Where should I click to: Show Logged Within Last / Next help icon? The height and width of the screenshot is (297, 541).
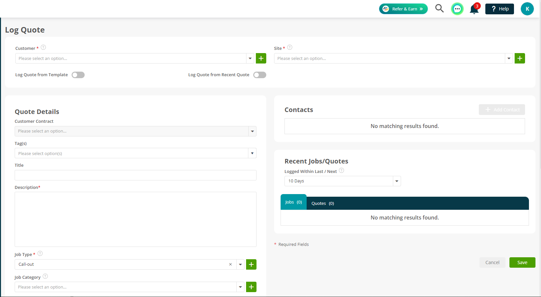(x=341, y=171)
